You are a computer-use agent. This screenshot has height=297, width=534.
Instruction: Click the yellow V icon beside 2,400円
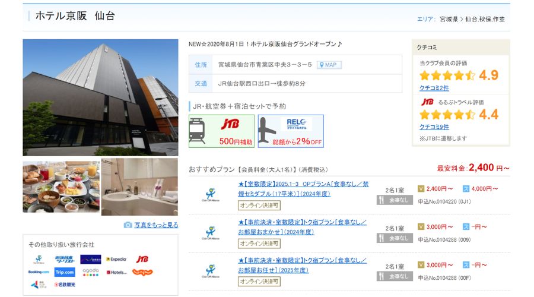coord(421,188)
